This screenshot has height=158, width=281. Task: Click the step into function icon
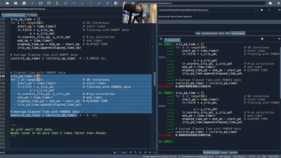pyautogui.click(x=83, y=3)
